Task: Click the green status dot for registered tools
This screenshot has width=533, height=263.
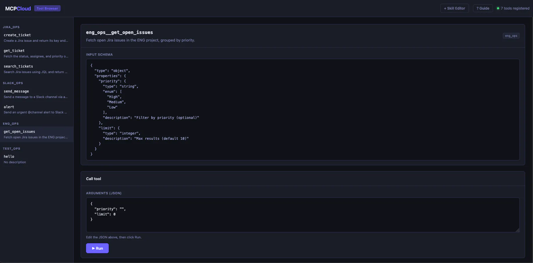Action: 498,8
